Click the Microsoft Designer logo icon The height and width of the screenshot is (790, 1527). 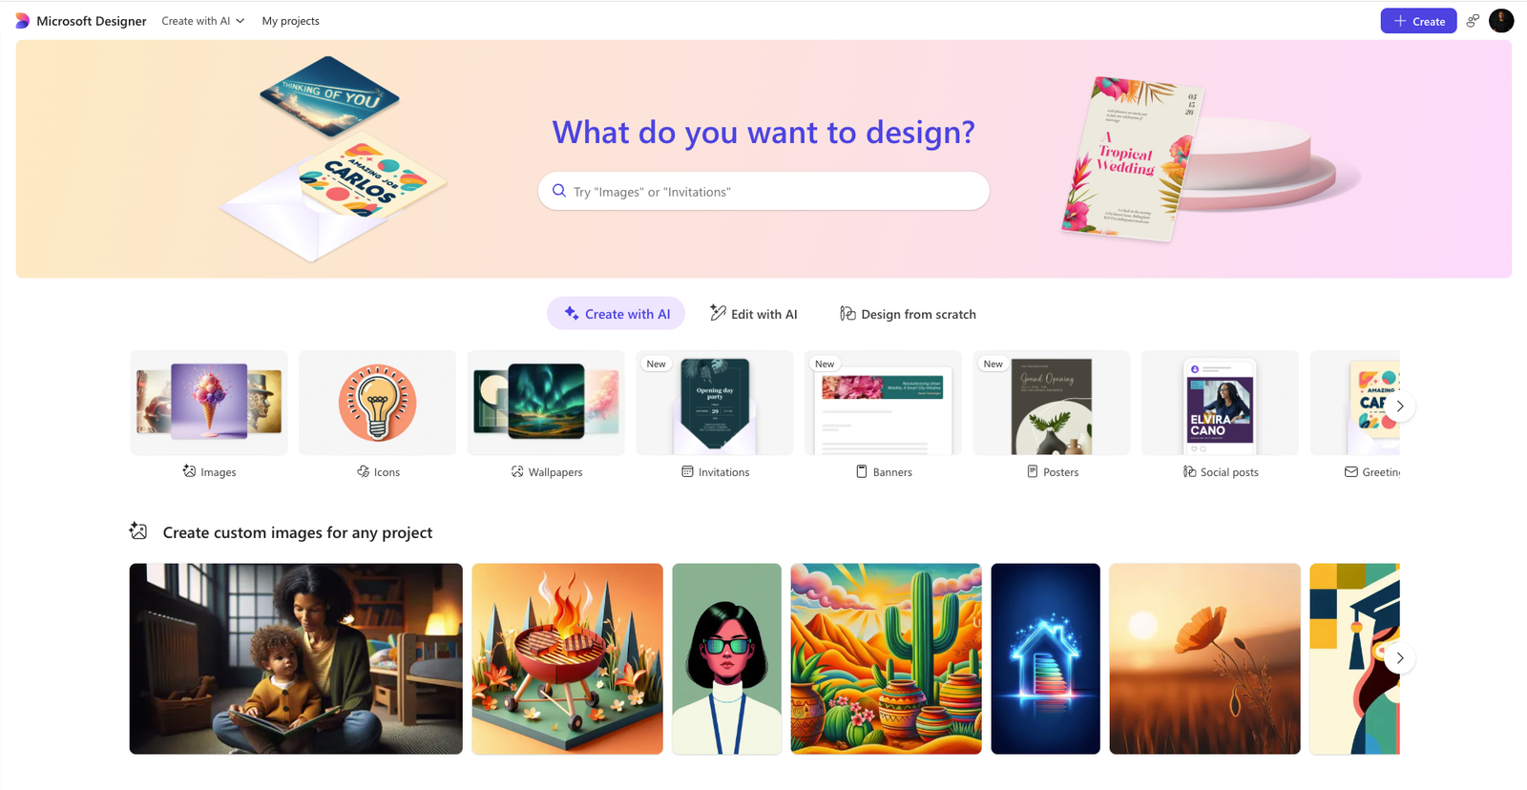23,21
